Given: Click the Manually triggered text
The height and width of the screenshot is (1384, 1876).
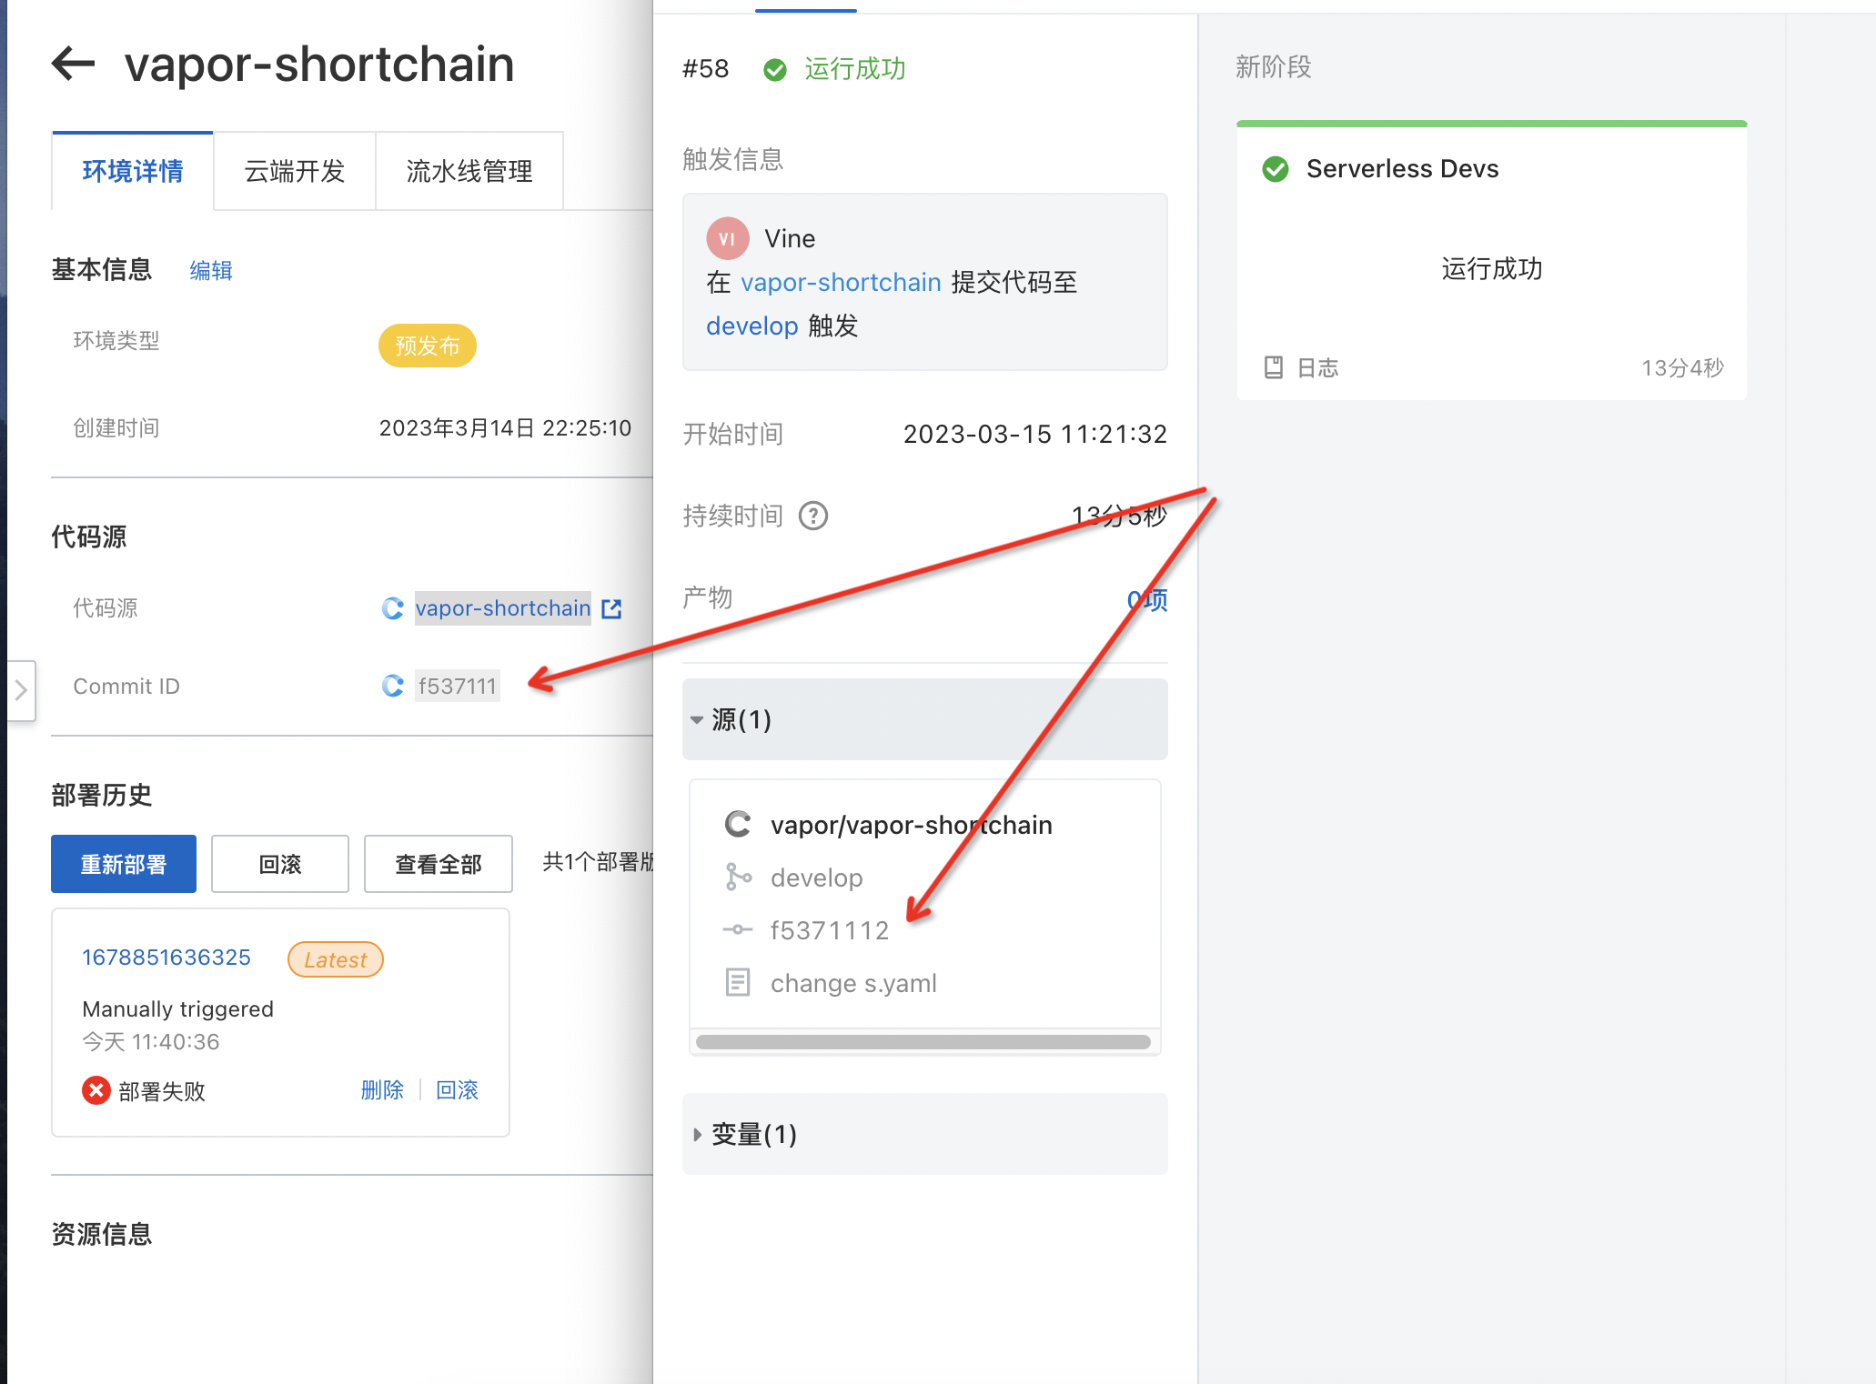Looking at the screenshot, I should coord(177,1009).
